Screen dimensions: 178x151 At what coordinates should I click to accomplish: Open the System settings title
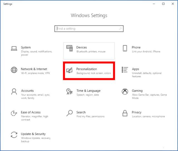pyautogui.click(x=26, y=47)
